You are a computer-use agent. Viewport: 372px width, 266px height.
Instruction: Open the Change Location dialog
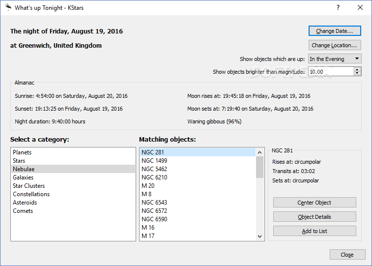coord(335,45)
